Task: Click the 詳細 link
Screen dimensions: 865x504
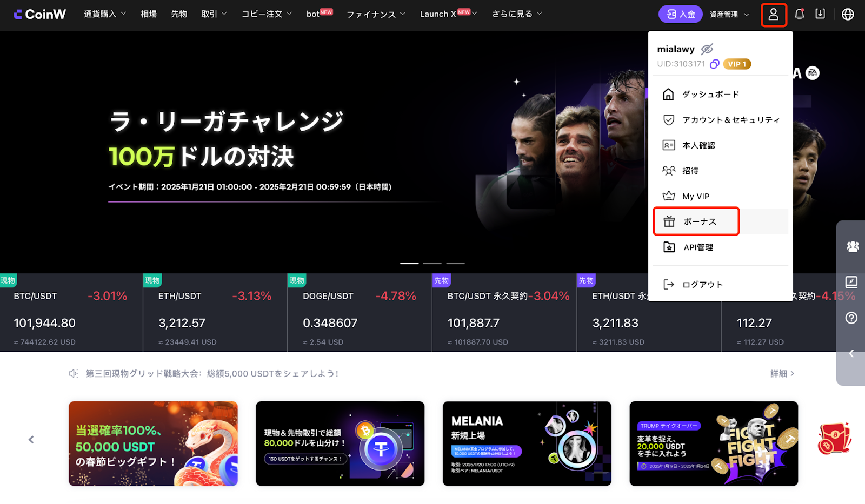Action: tap(782, 374)
